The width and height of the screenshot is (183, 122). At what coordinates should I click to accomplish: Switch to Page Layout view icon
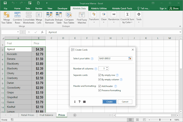point(137,120)
